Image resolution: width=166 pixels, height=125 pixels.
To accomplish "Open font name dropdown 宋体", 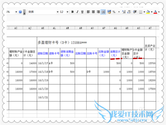I will pyautogui.click(x=57, y=12).
